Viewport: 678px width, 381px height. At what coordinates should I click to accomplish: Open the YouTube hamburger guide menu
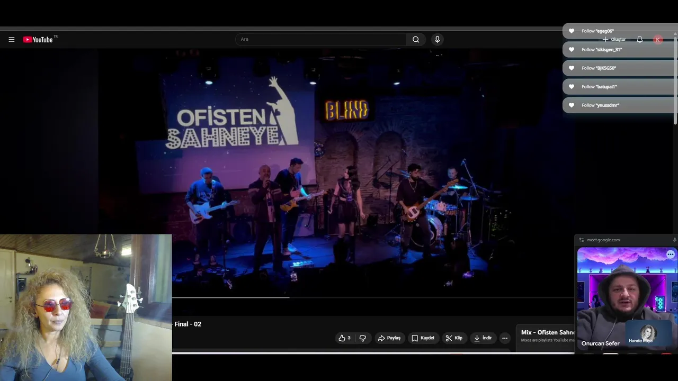tap(11, 39)
